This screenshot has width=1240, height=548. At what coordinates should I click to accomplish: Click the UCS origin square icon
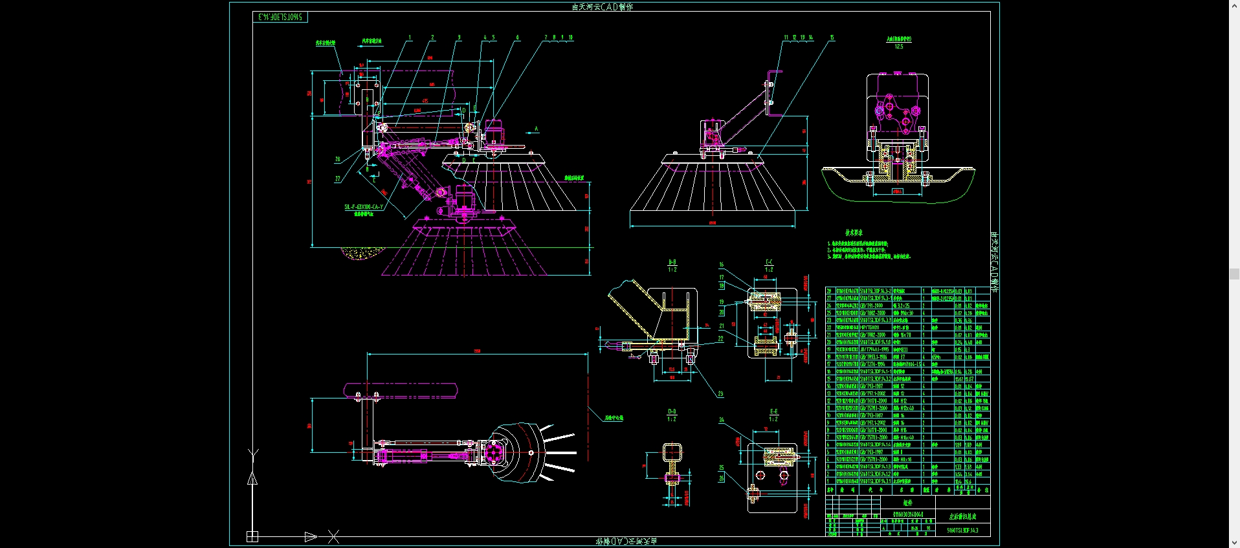(x=252, y=536)
